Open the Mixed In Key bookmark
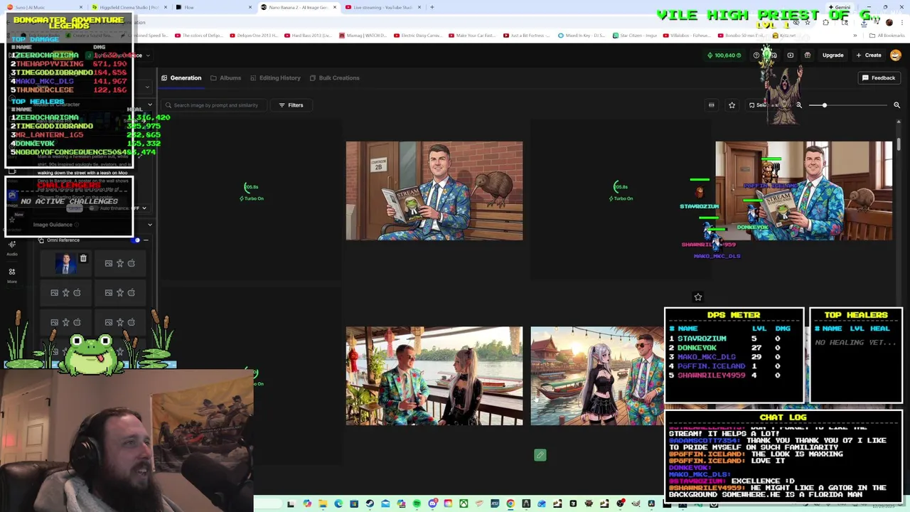Screen dimensions: 910x512 tap(581, 35)
